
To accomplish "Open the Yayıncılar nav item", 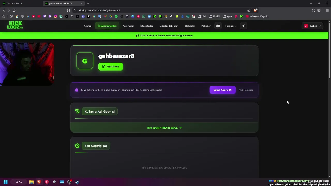I will (129, 26).
